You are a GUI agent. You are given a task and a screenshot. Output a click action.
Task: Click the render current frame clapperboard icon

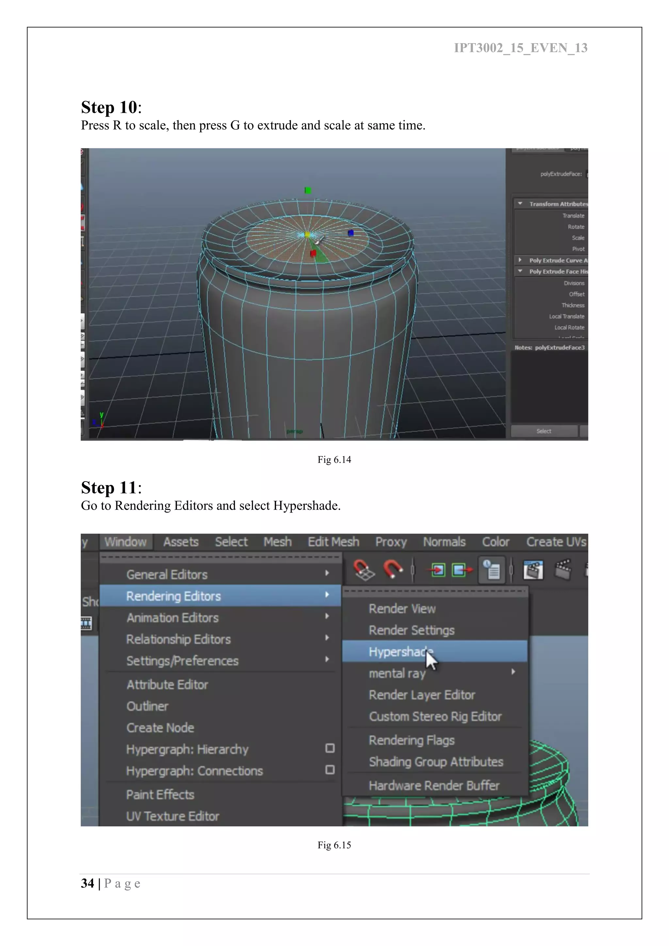[563, 569]
